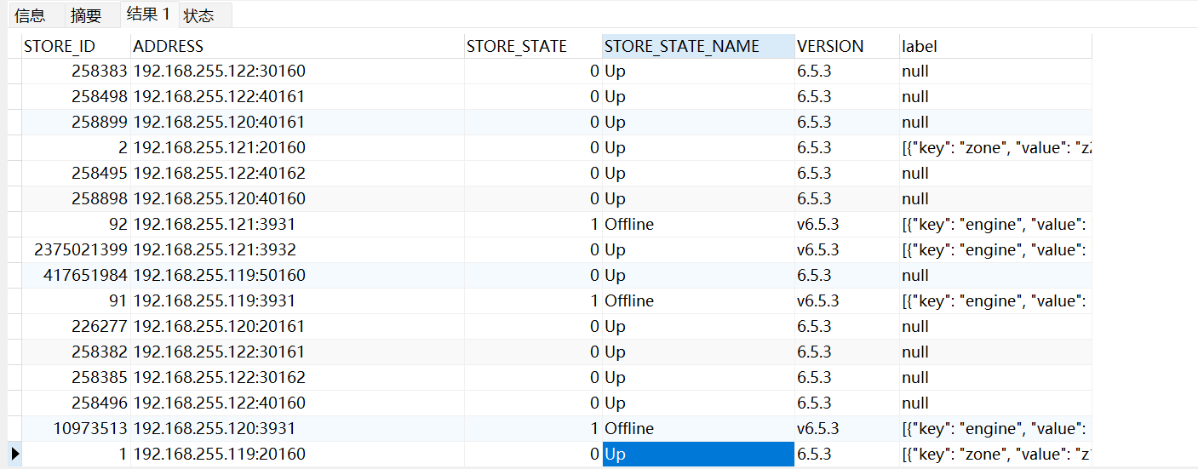Click the current row indicator arrow
1198x469 pixels.
(x=14, y=454)
